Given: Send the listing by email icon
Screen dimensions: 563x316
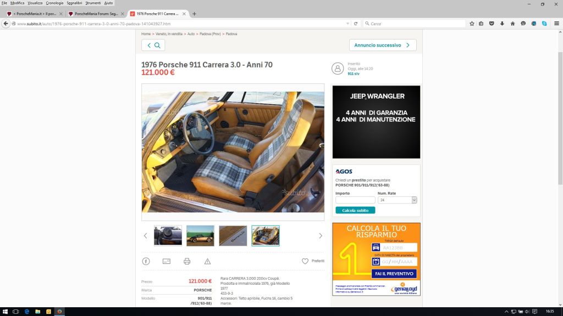Looking at the screenshot, I should click(x=166, y=261).
